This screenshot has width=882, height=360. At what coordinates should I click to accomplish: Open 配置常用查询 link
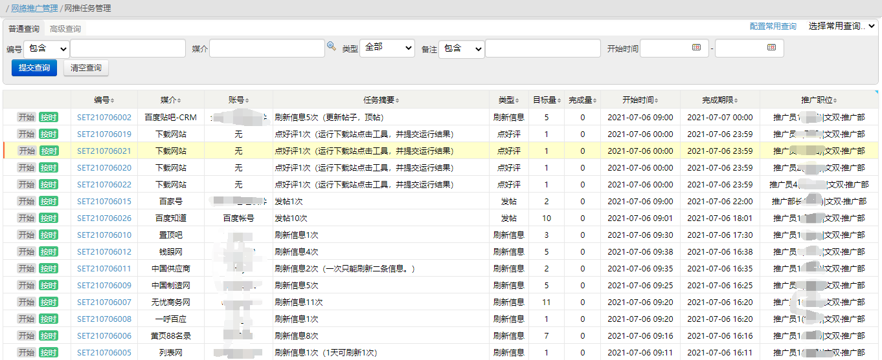(x=773, y=26)
